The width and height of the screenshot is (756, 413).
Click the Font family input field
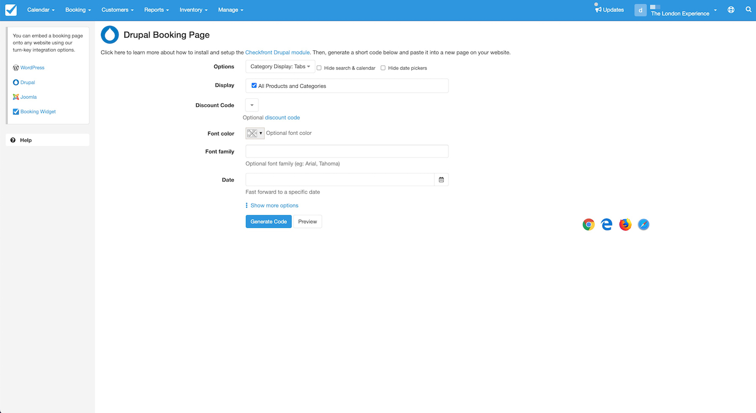(x=347, y=151)
